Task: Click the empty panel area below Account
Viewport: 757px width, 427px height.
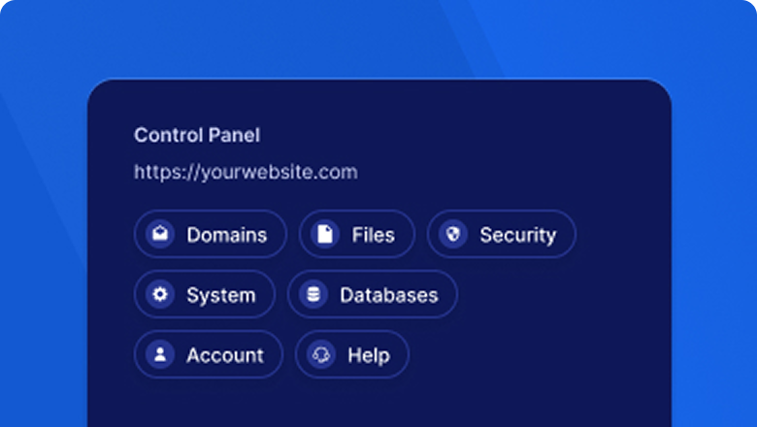Action: coord(209,403)
